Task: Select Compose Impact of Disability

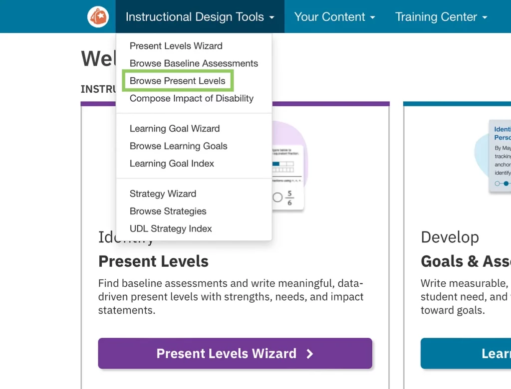Action: pyautogui.click(x=191, y=98)
